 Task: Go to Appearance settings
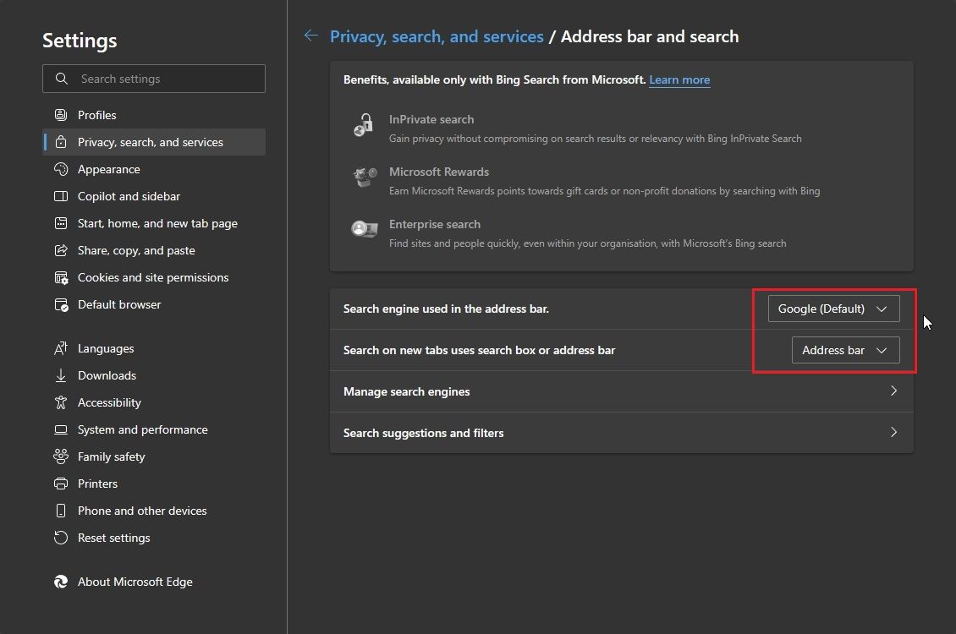click(154, 169)
